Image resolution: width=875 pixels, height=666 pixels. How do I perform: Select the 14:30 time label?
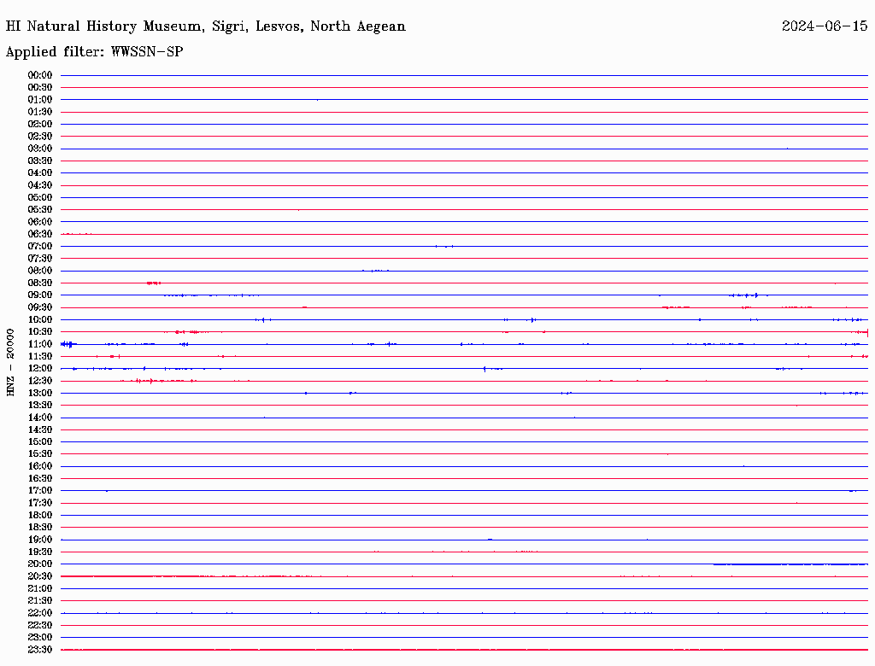coord(40,430)
